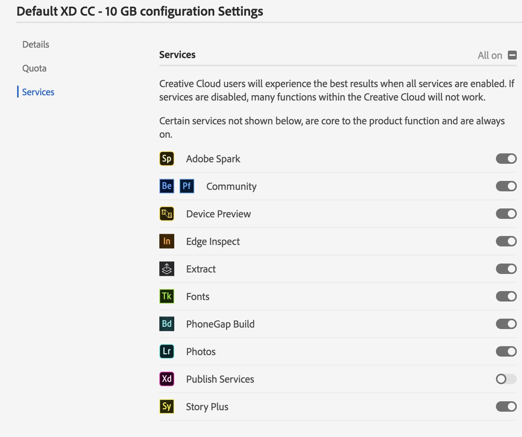Click the Extract service icon

point(167,269)
